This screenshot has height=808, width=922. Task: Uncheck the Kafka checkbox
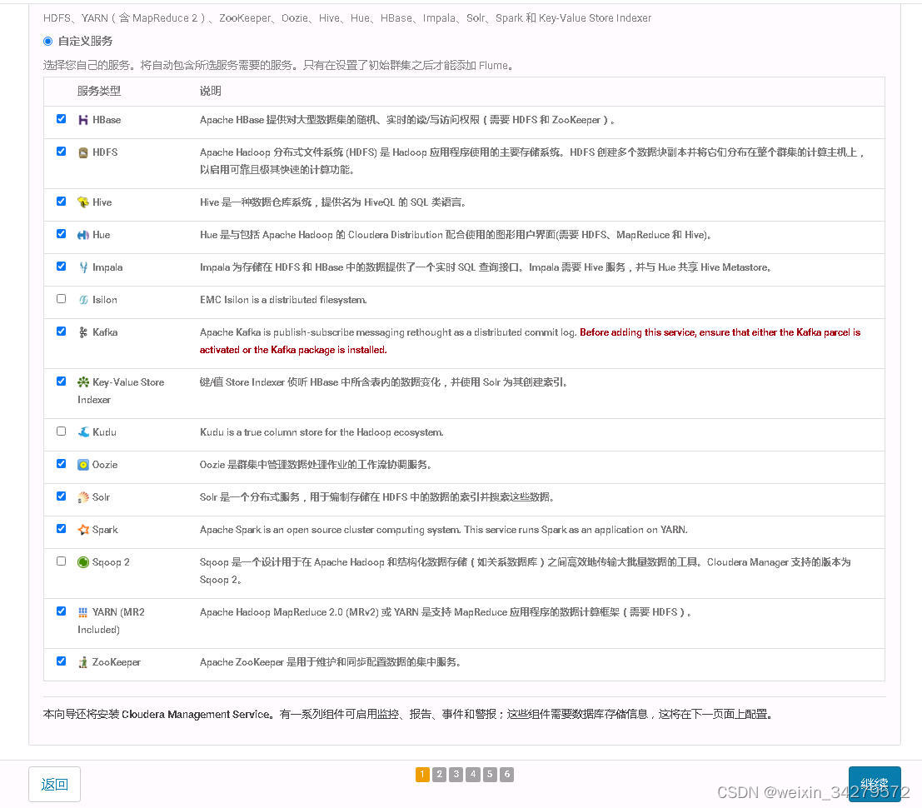[x=61, y=331]
